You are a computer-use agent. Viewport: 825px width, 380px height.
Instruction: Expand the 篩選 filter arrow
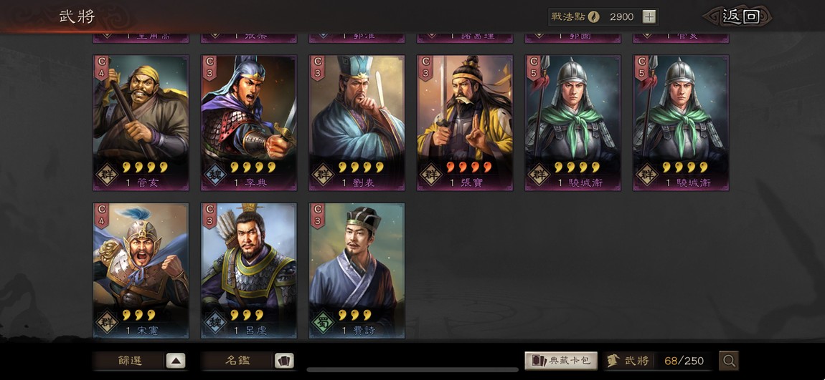176,361
